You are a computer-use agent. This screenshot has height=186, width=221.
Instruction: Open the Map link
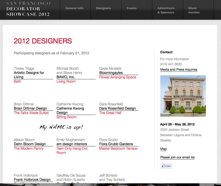pyautogui.click(x=163, y=149)
